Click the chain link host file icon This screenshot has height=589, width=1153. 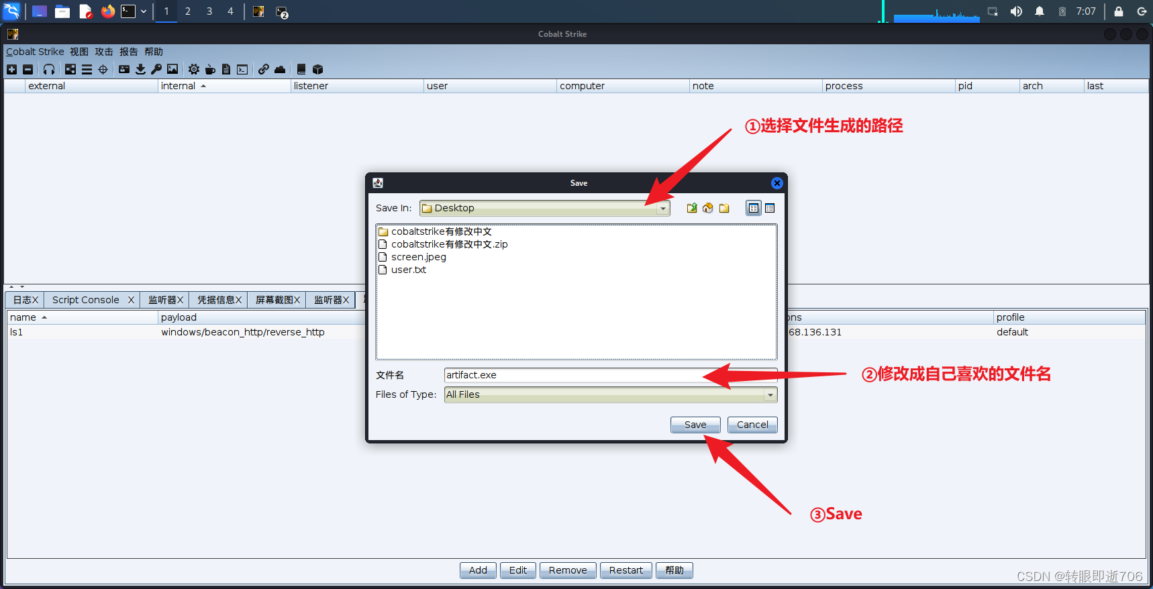click(x=264, y=69)
